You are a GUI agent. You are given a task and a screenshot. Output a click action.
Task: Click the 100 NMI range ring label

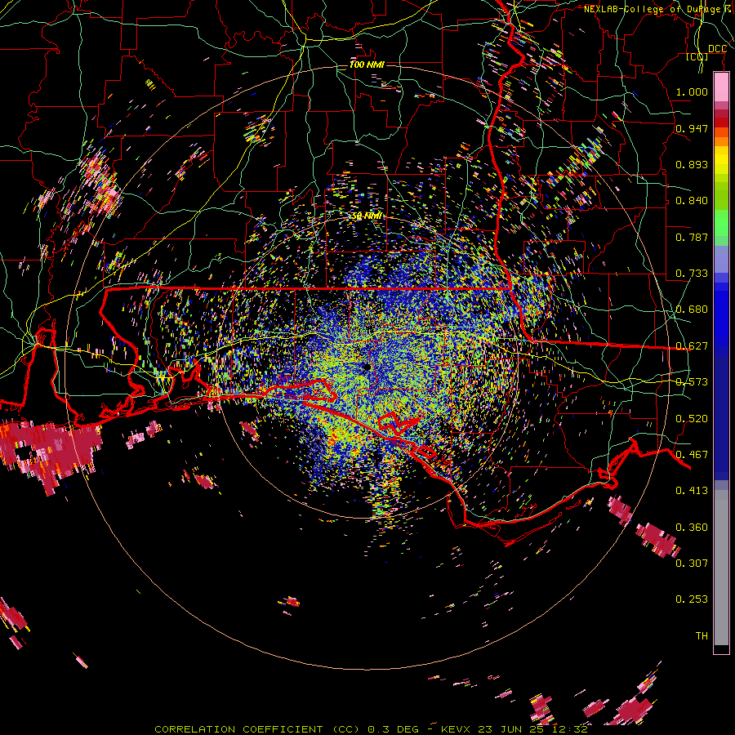pyautogui.click(x=367, y=65)
